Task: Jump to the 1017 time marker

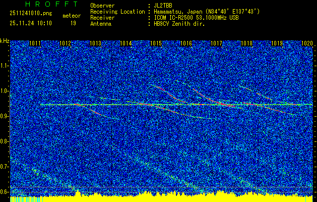Action: click(x=216, y=44)
